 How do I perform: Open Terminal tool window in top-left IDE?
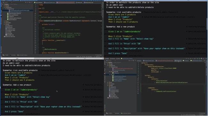(x=13, y=55)
